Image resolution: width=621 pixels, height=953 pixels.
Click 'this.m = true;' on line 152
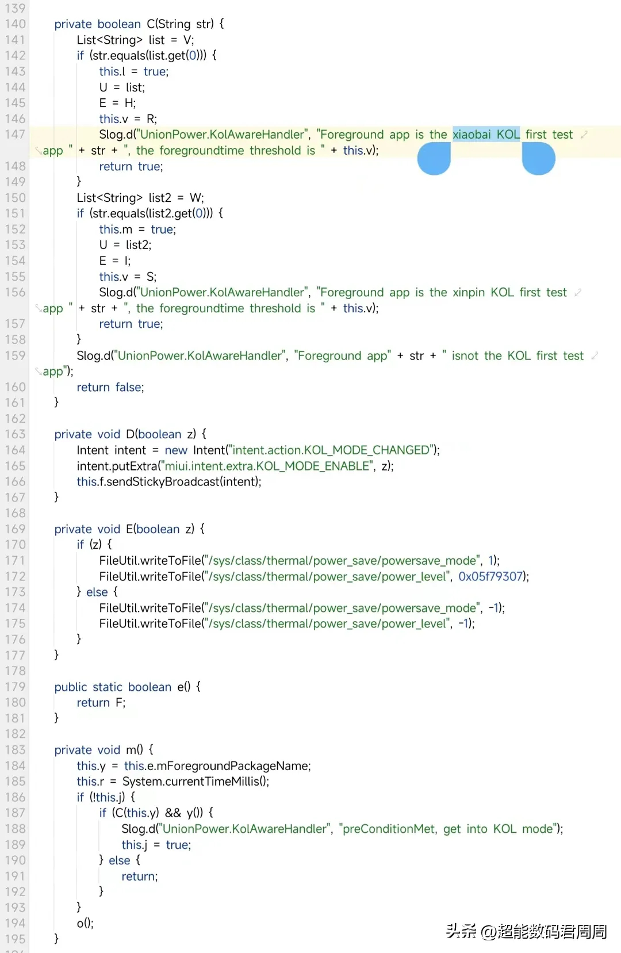(137, 229)
